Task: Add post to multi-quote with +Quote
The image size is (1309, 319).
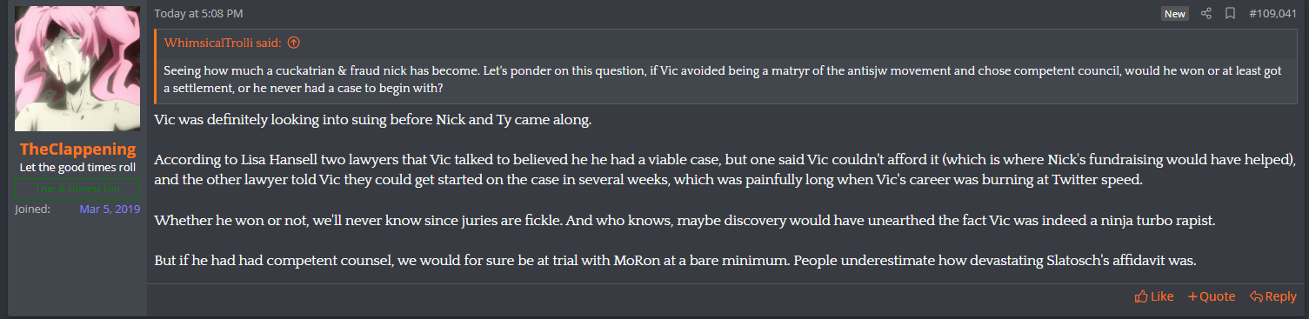Action: [x=1212, y=296]
